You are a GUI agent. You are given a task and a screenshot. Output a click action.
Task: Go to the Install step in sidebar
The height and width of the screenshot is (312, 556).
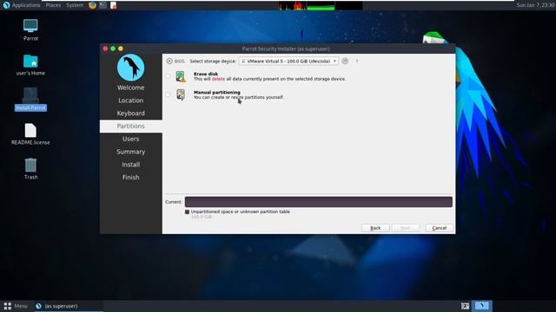pos(131,165)
